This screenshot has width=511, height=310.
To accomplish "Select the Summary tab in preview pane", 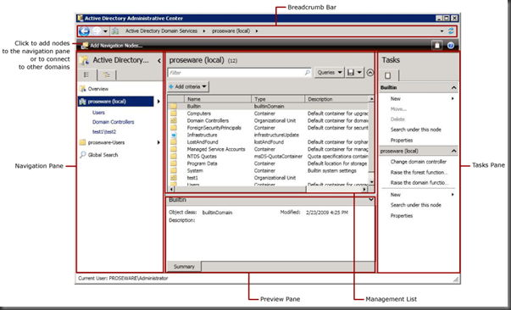I will [184, 266].
